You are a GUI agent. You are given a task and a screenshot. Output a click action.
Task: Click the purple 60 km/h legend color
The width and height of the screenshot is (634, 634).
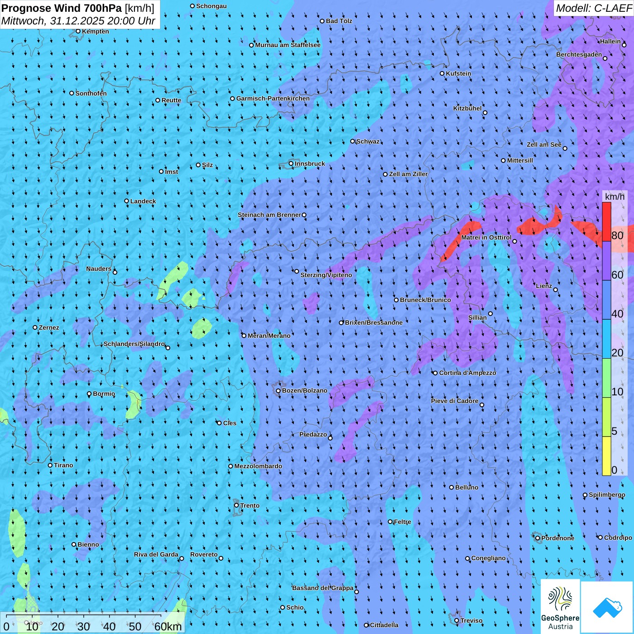click(x=606, y=261)
